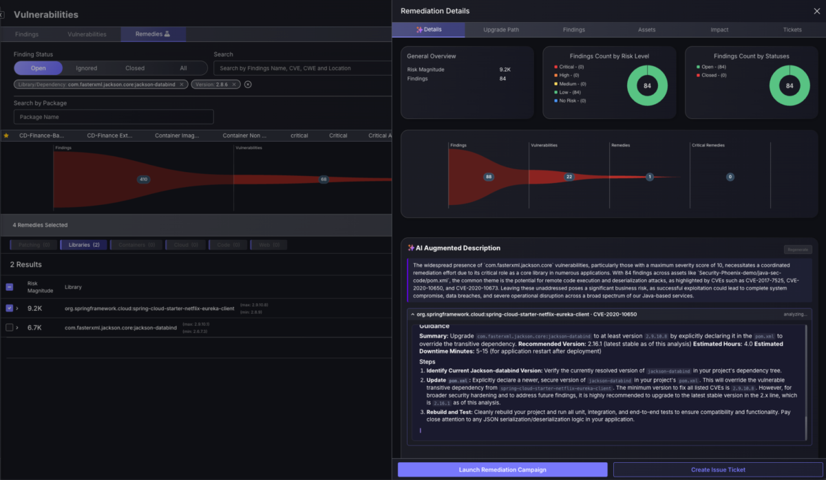Filter by Patching (0) category
Image resolution: width=826 pixels, height=480 pixels.
pos(34,245)
